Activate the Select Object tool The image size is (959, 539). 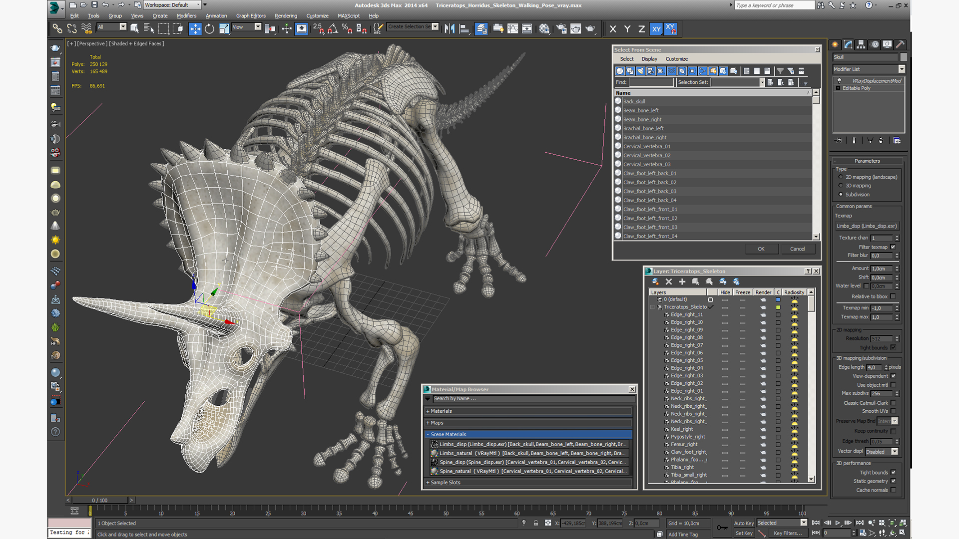[x=135, y=28]
